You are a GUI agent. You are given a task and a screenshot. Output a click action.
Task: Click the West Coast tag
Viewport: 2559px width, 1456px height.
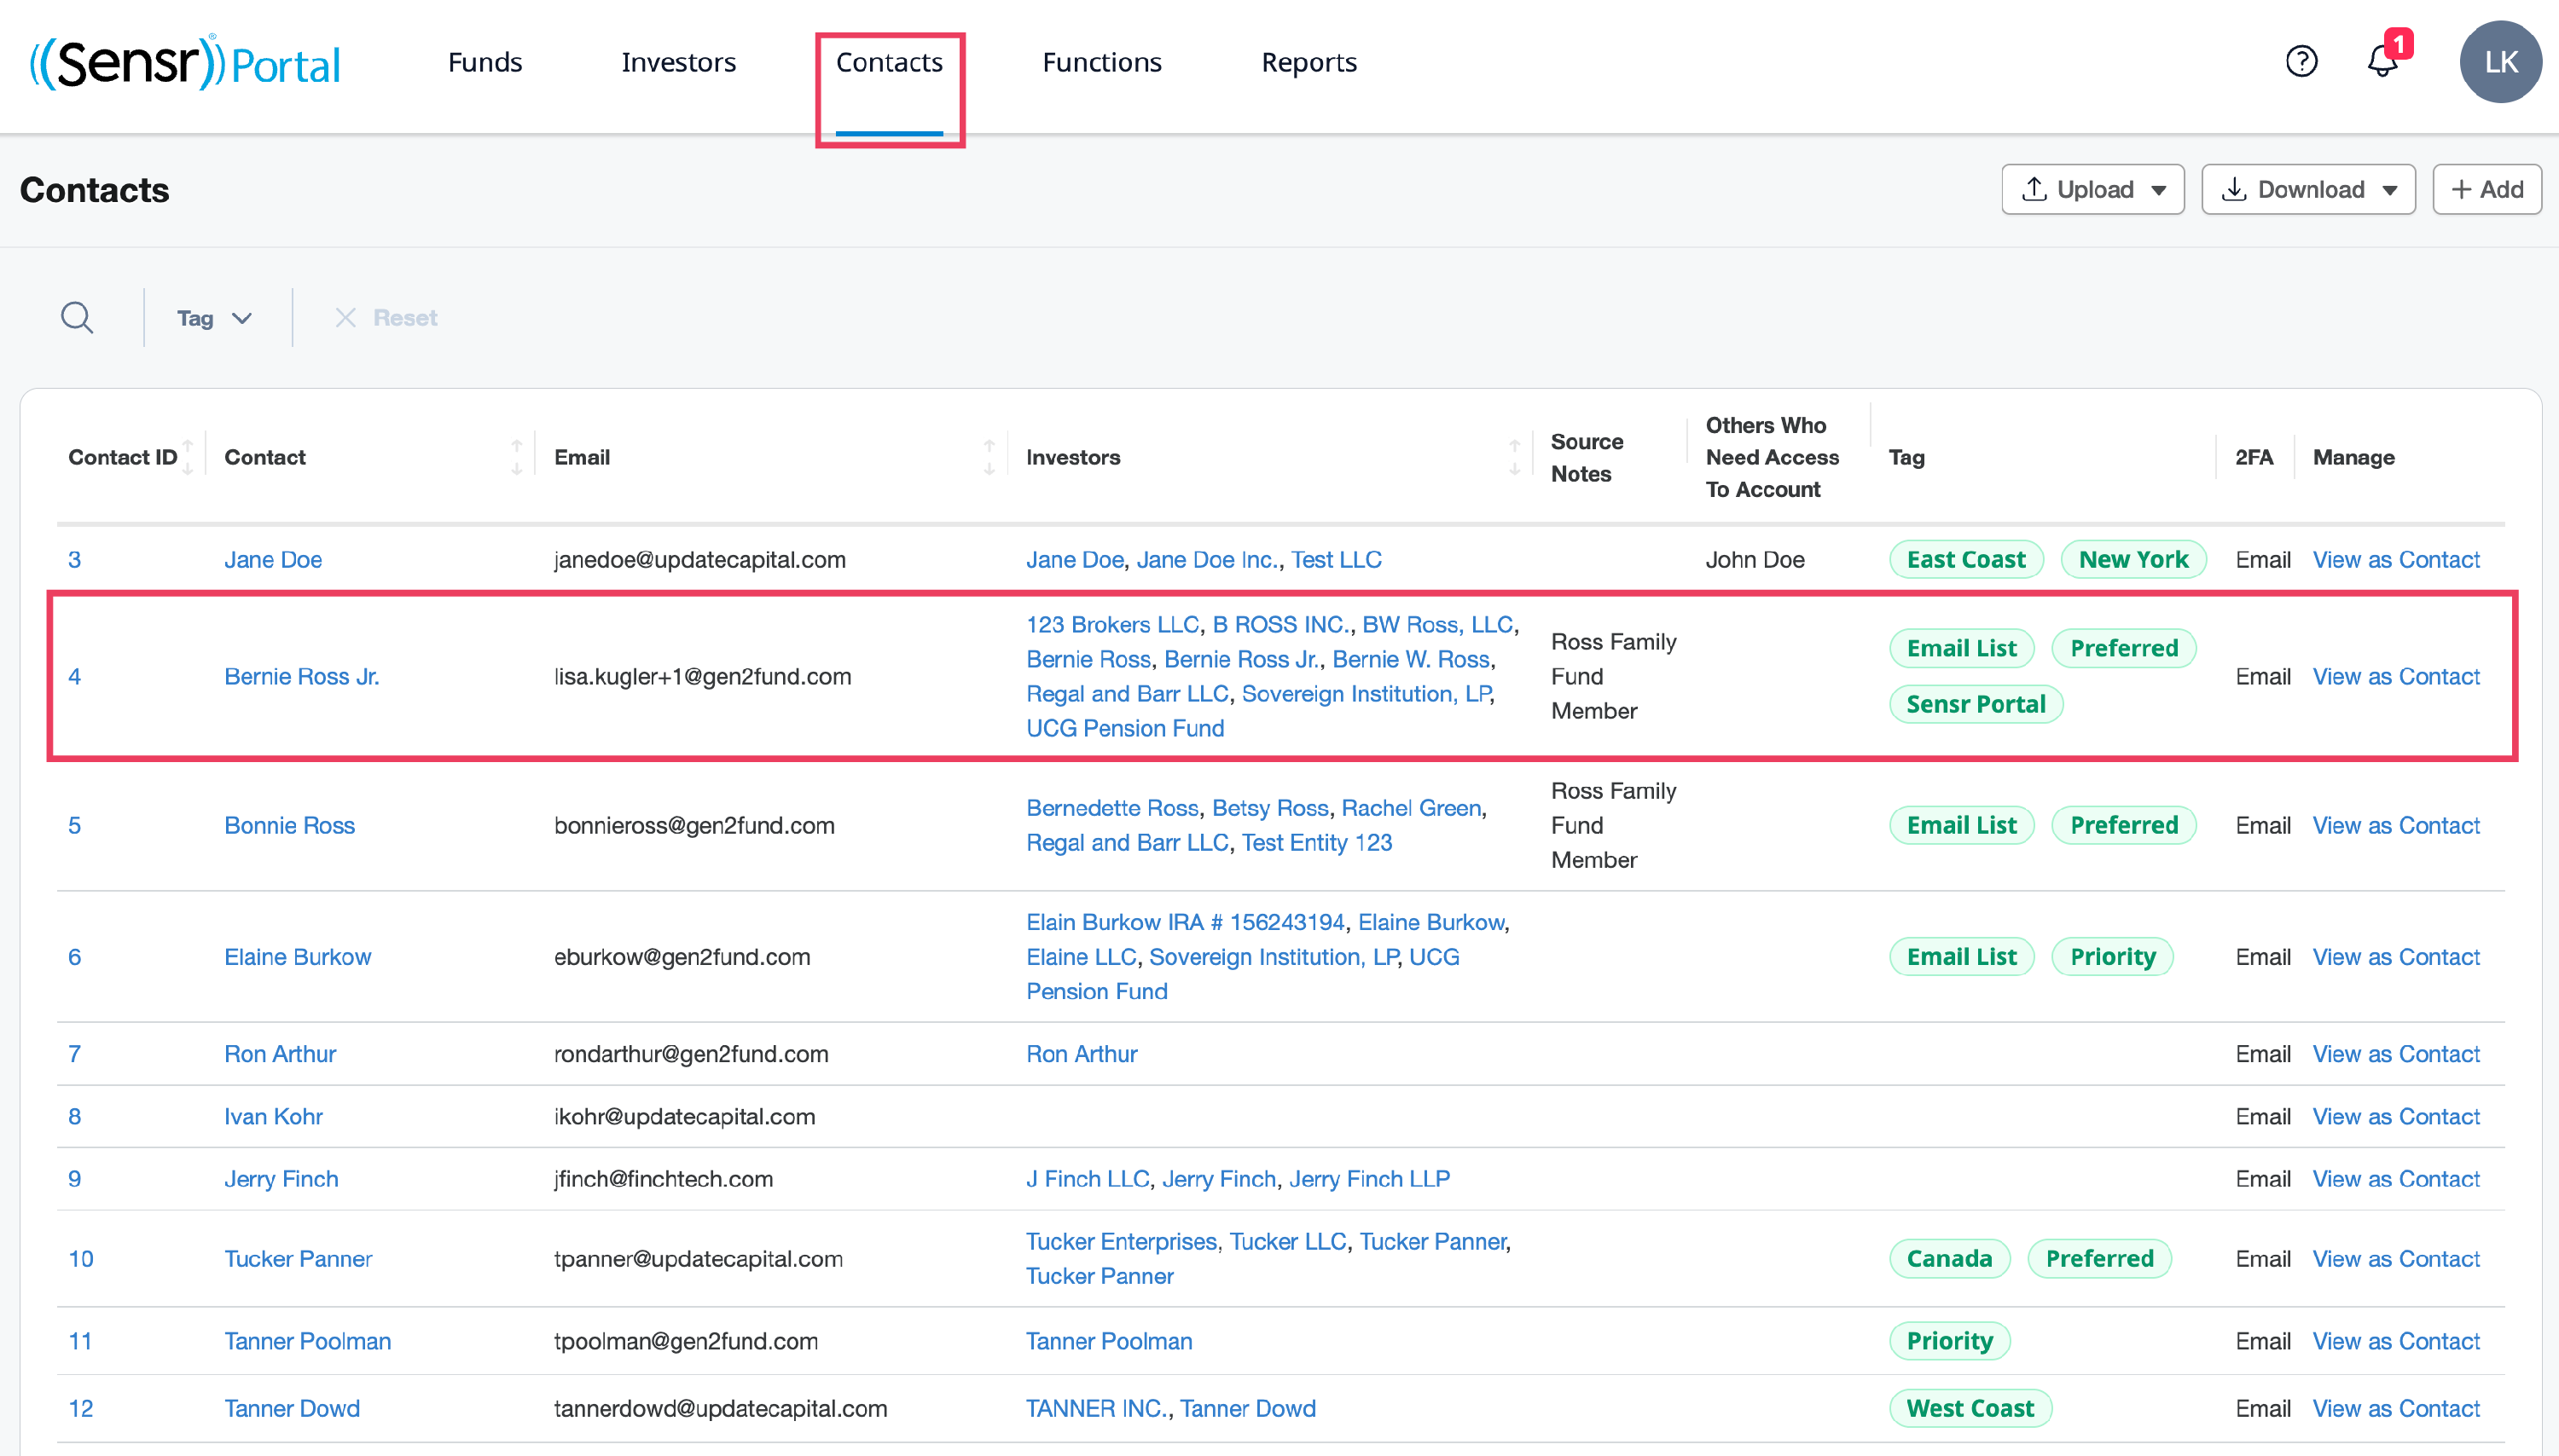pos(1970,1408)
